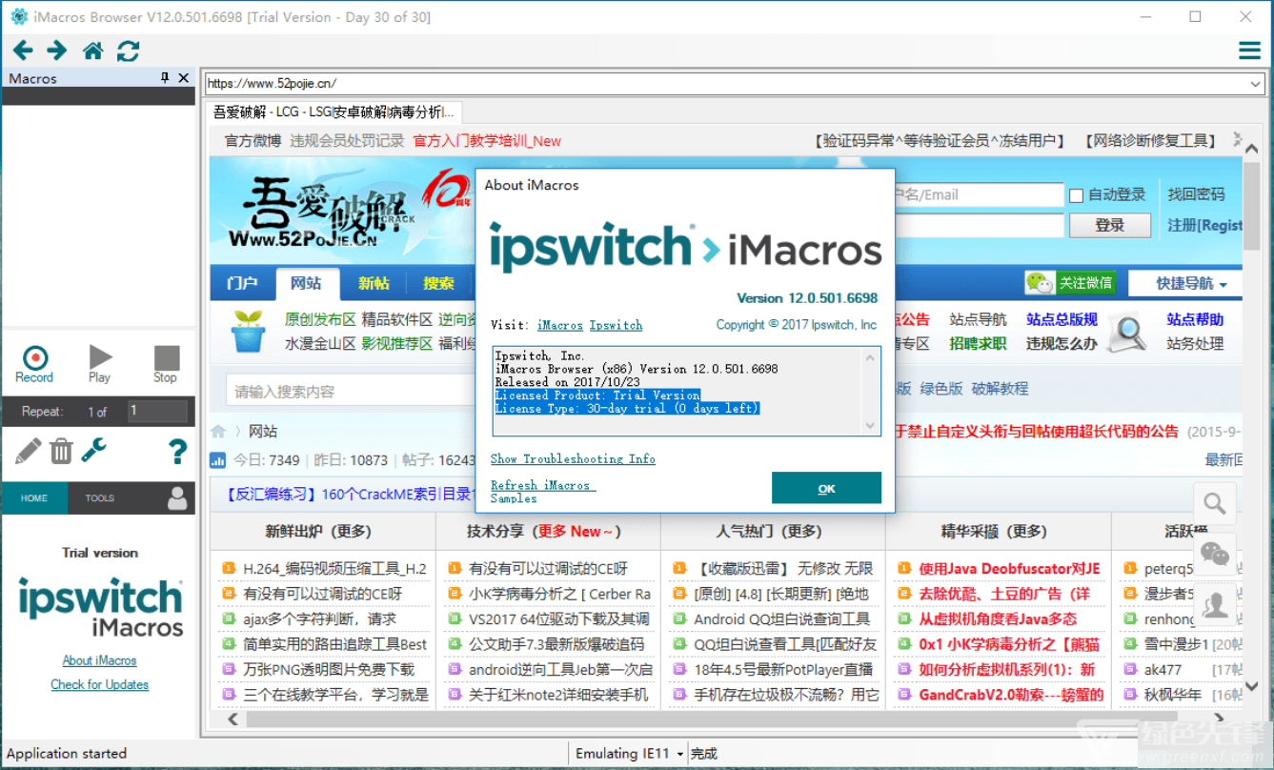Image resolution: width=1274 pixels, height=770 pixels.
Task: Go back with the browser back arrow
Action: (x=23, y=51)
